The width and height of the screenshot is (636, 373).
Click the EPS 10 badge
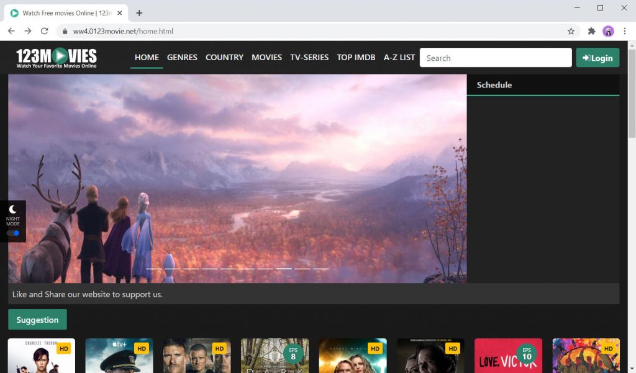pyautogui.click(x=527, y=354)
